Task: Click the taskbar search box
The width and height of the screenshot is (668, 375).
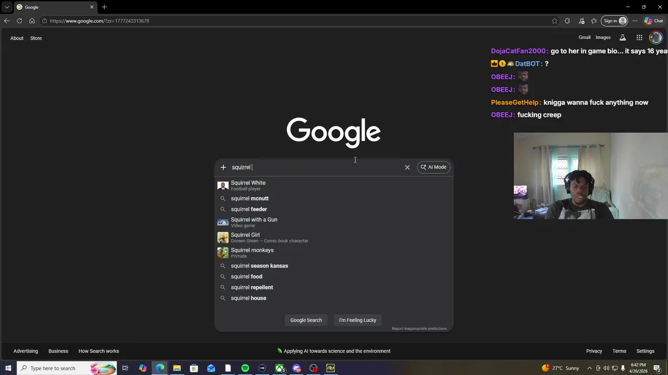Action: coord(66,368)
